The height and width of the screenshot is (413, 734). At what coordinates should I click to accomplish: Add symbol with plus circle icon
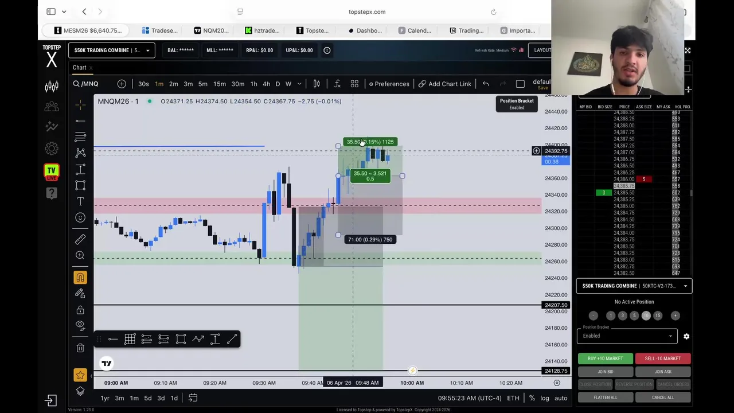(122, 84)
